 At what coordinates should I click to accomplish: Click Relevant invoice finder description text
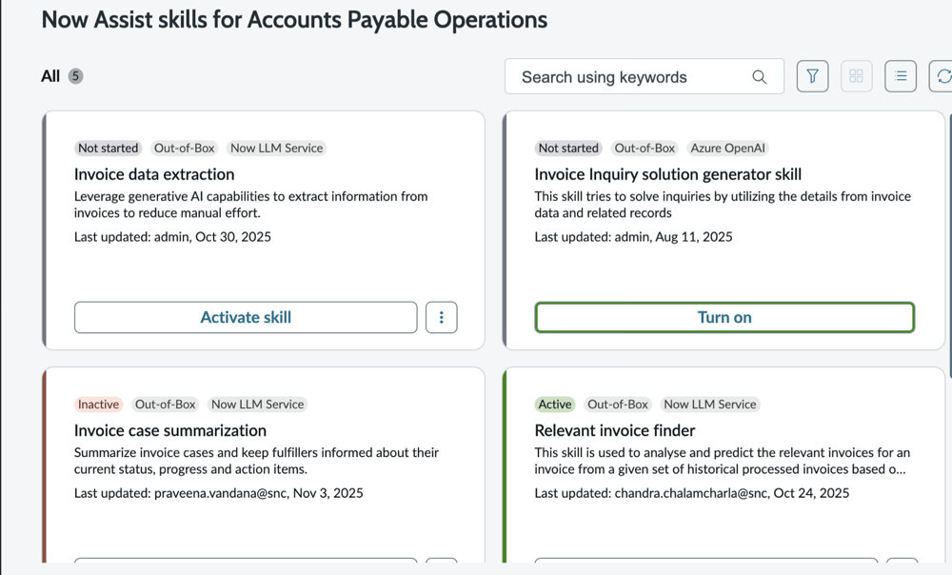pos(722,461)
